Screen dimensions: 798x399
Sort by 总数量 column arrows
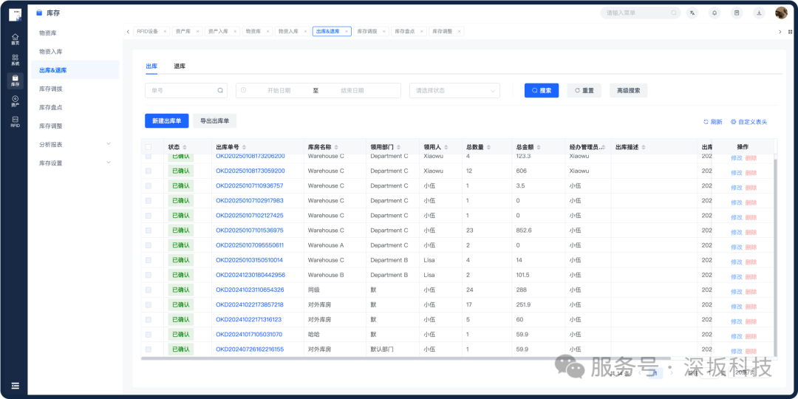pyautogui.click(x=488, y=147)
